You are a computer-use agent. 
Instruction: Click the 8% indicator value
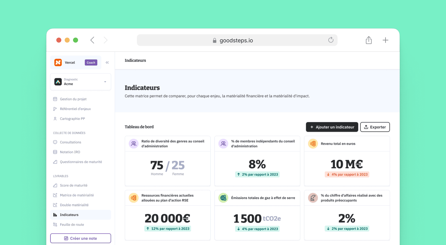point(257,164)
